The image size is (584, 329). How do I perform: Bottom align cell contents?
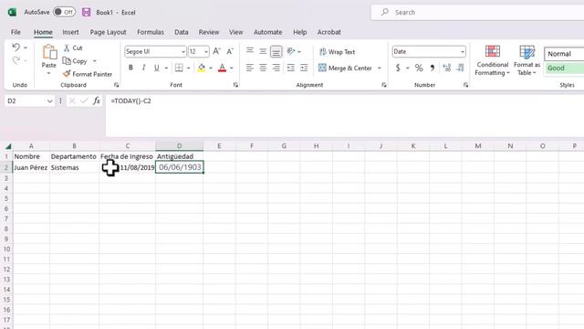coord(276,51)
